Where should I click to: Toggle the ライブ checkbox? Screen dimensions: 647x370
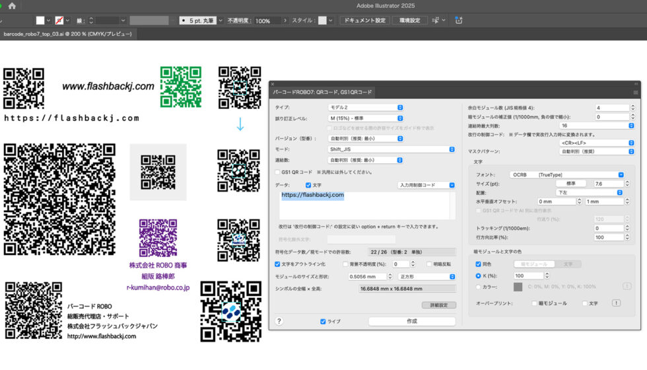(x=323, y=321)
